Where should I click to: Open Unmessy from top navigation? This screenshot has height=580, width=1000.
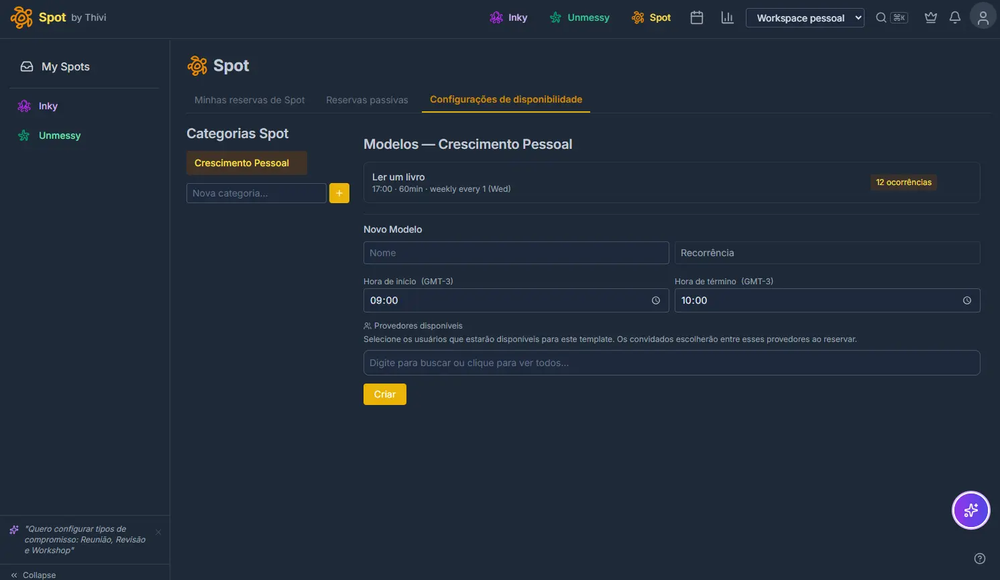579,17
